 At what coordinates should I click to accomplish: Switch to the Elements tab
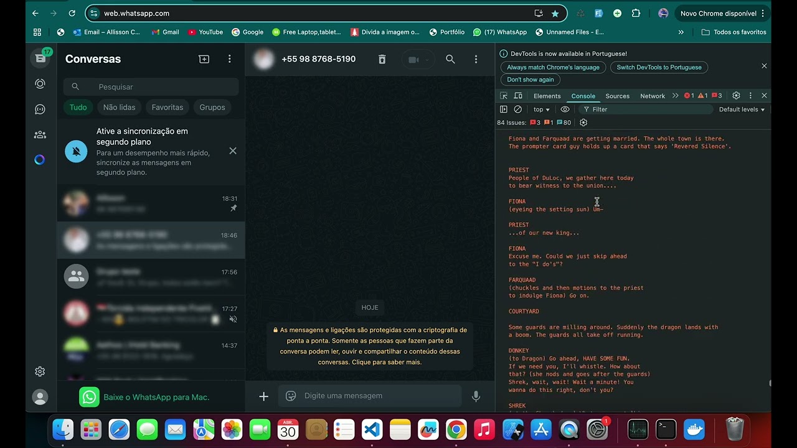[x=547, y=96]
